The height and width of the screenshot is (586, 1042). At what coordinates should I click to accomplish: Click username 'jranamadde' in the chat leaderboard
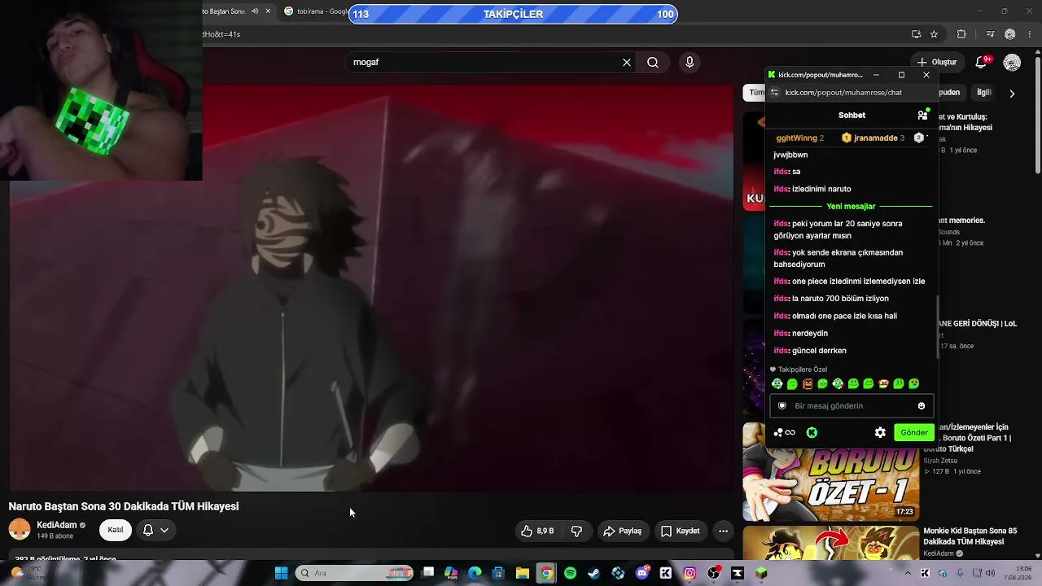[876, 138]
